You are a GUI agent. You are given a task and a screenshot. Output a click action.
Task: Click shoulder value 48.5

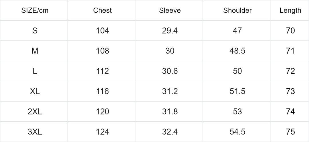237,51
